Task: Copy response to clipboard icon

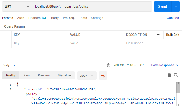Action: (170, 75)
